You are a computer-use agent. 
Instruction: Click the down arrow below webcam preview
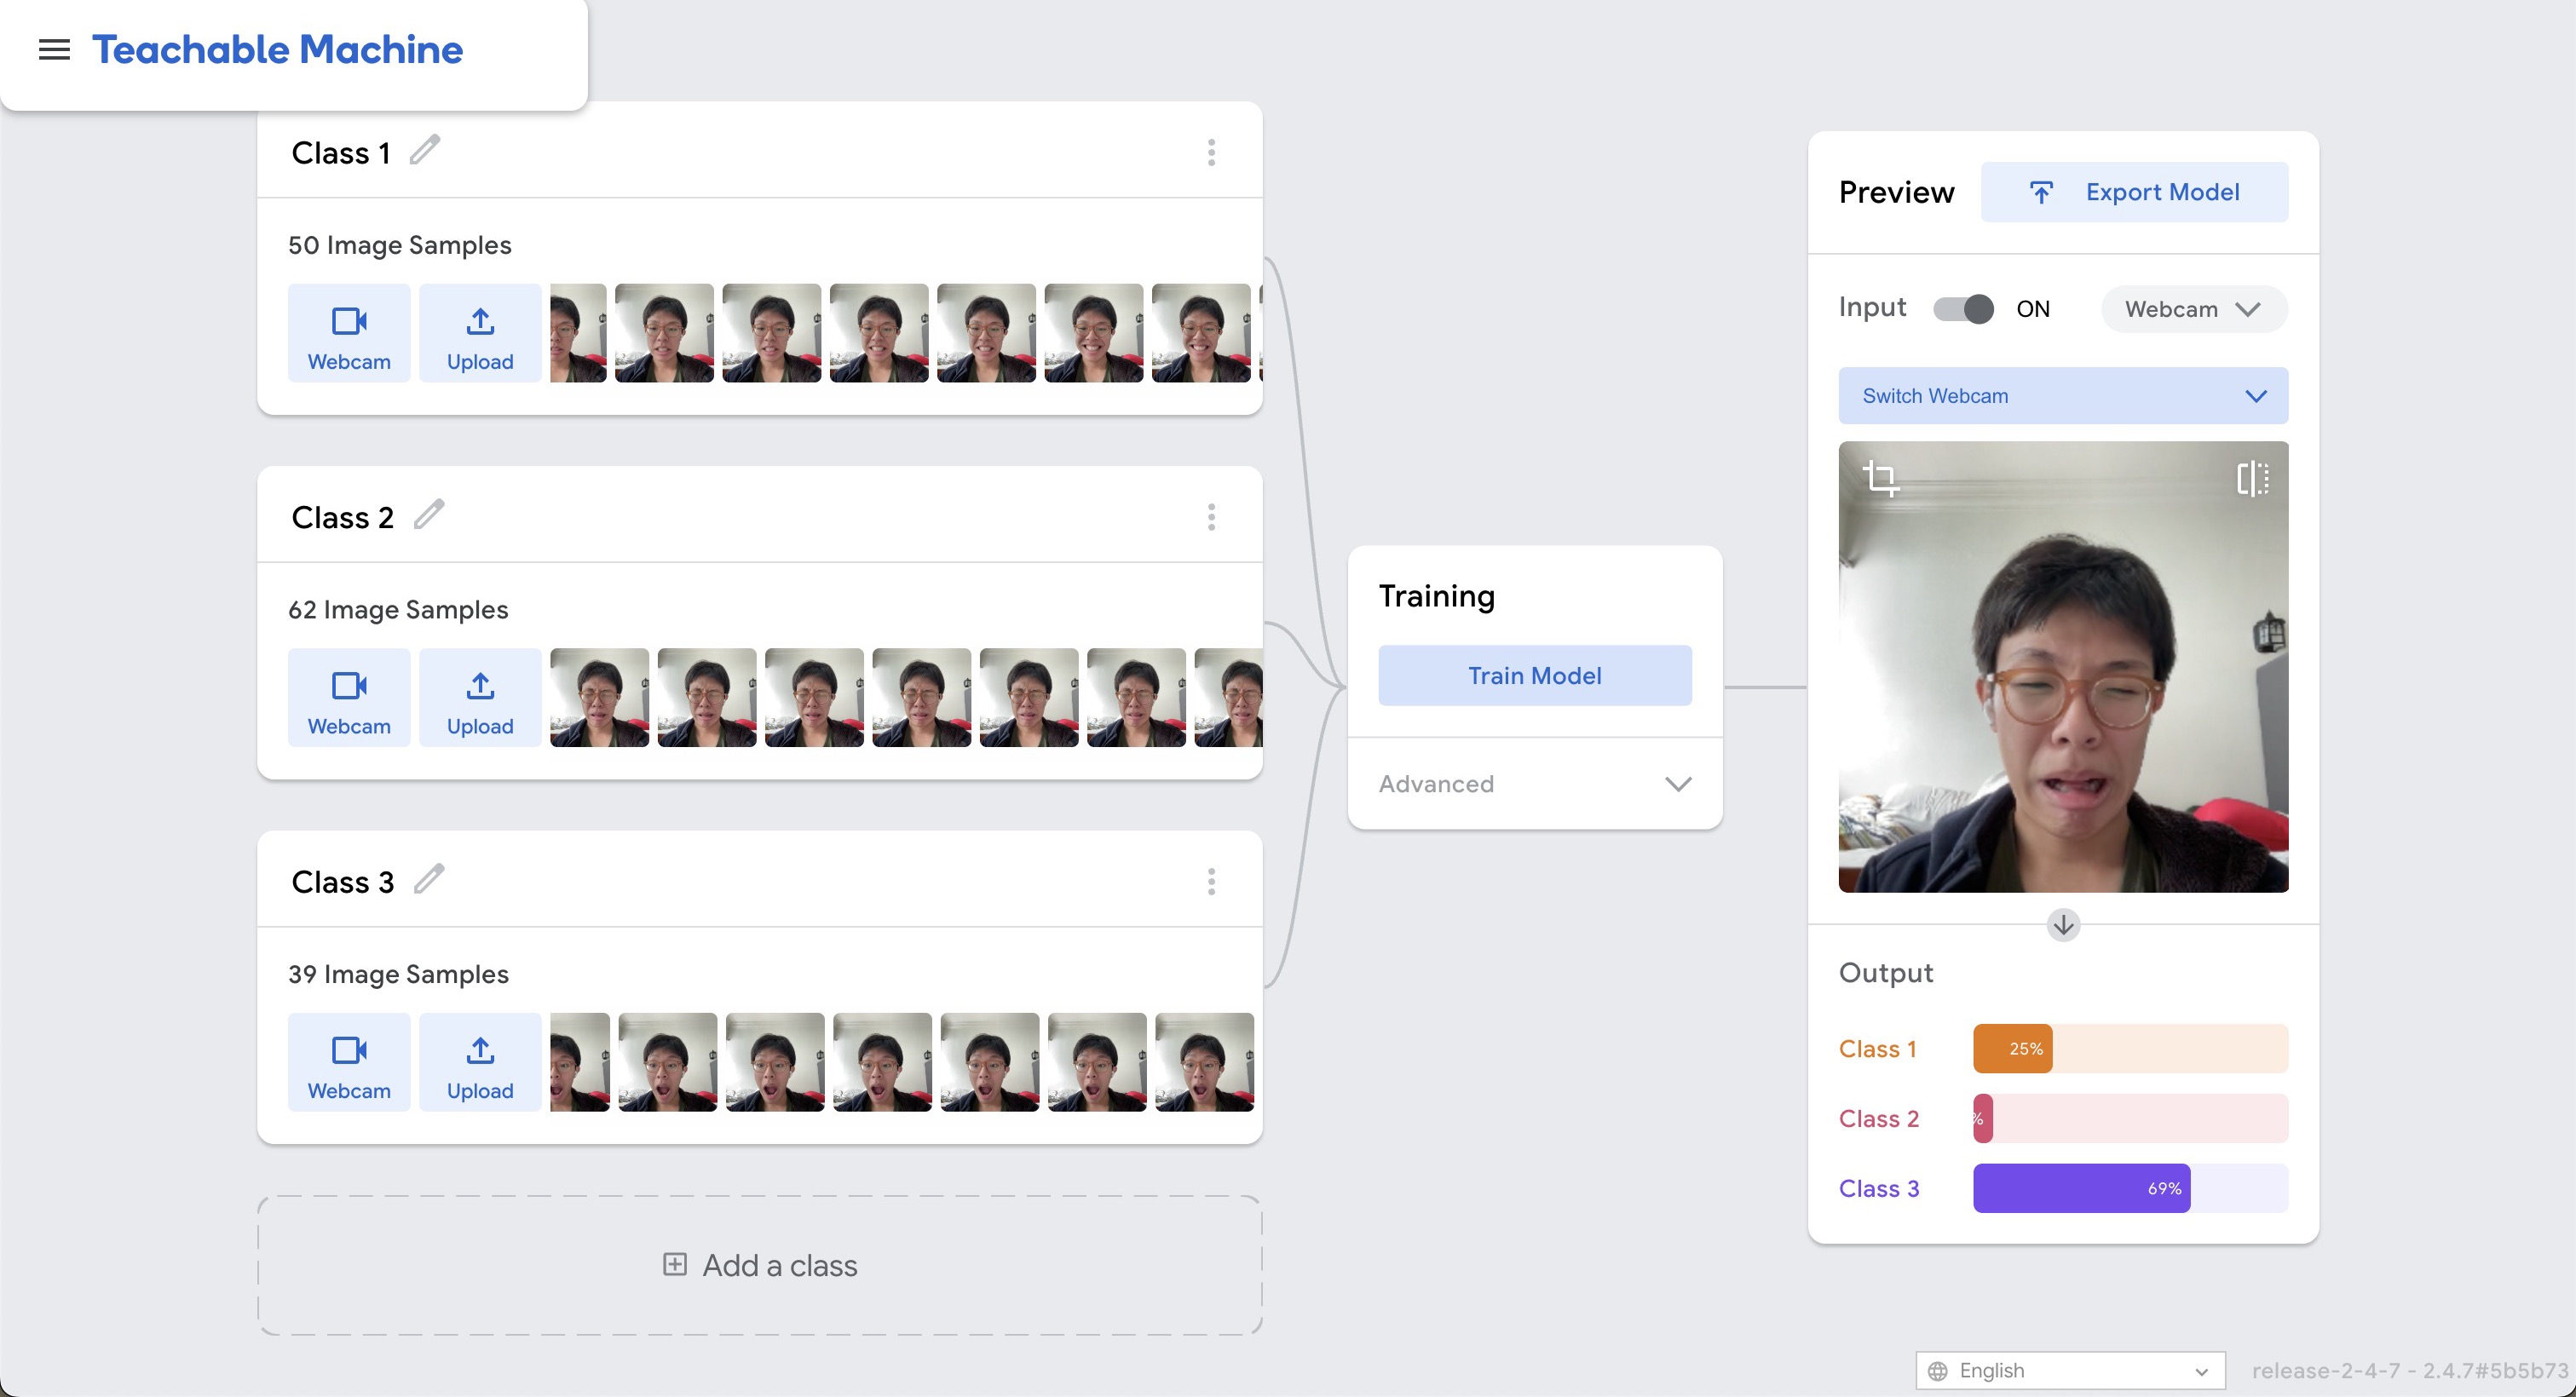pos(2063,925)
